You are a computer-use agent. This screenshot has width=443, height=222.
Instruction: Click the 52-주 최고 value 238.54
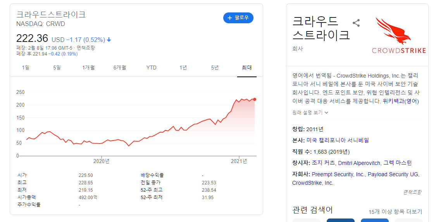coord(209,190)
